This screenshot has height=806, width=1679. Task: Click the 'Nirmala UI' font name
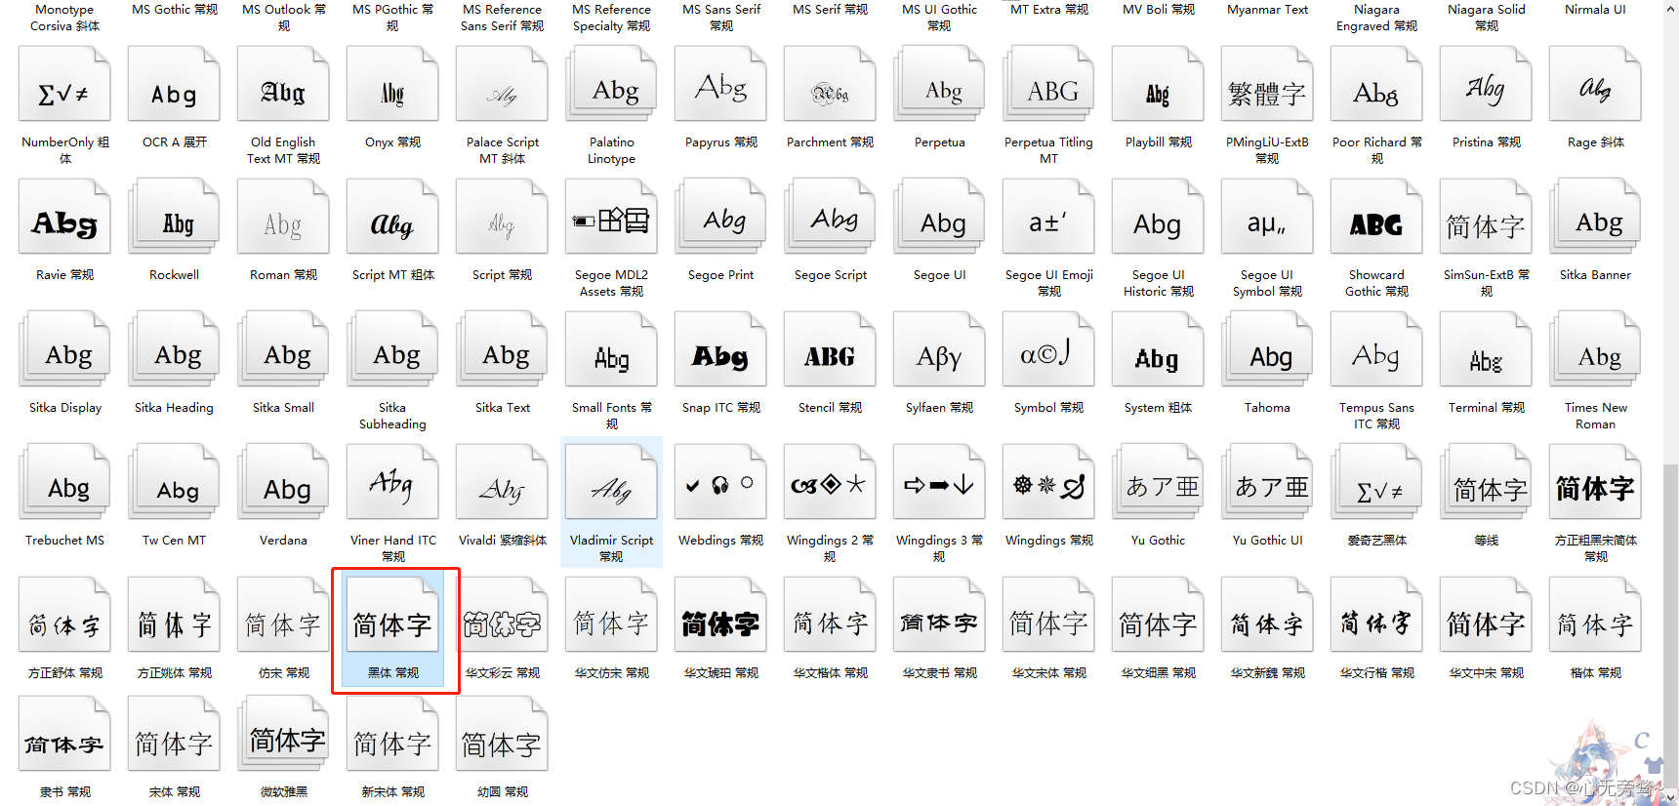coord(1595,10)
